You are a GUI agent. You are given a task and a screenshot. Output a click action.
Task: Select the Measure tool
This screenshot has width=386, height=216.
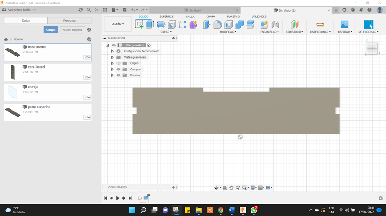[x=320, y=25]
